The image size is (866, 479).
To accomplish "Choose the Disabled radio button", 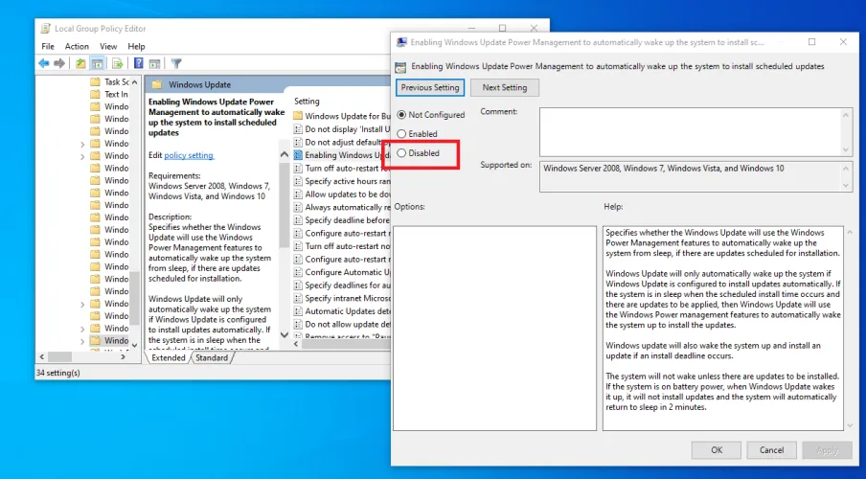I will tap(401, 153).
